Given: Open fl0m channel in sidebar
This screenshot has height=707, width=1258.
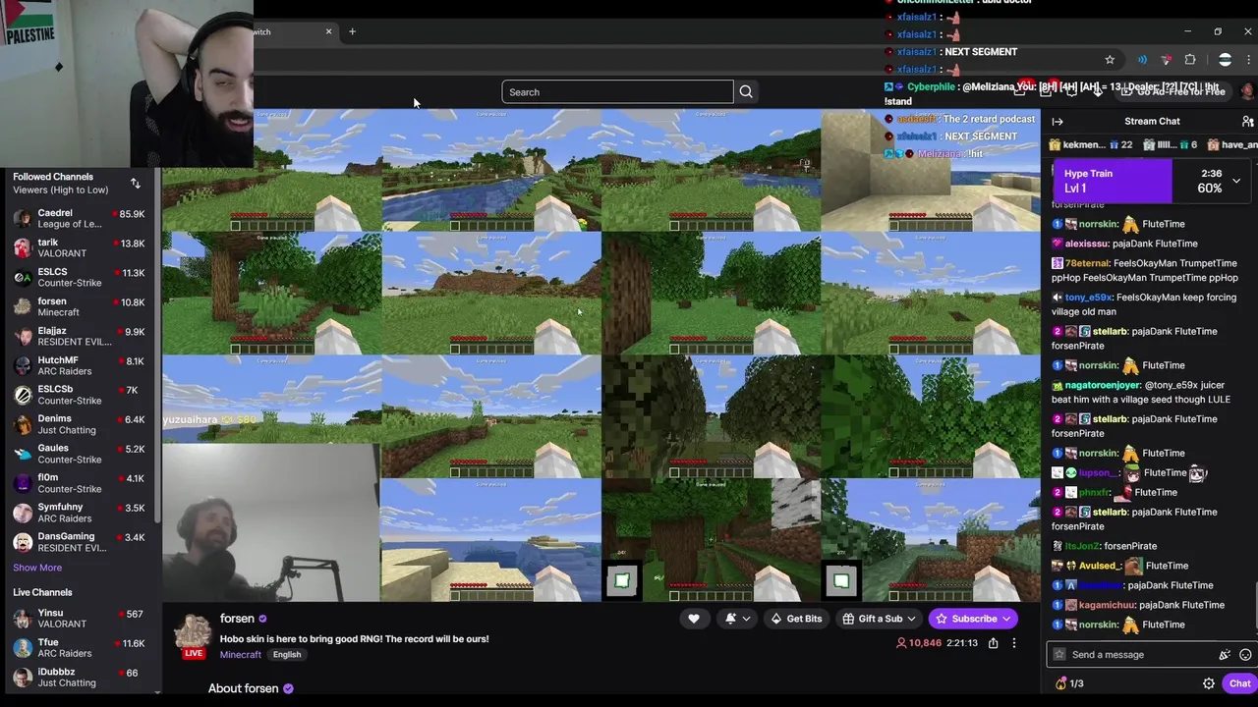Looking at the screenshot, I should click(x=79, y=484).
